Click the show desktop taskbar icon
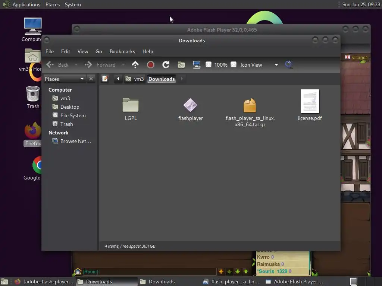Screen dimensions: 382x286 coord(4,282)
